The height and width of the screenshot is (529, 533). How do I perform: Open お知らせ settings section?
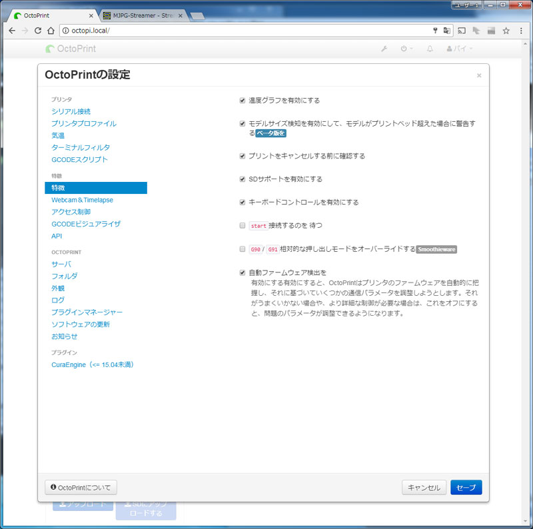(x=65, y=336)
